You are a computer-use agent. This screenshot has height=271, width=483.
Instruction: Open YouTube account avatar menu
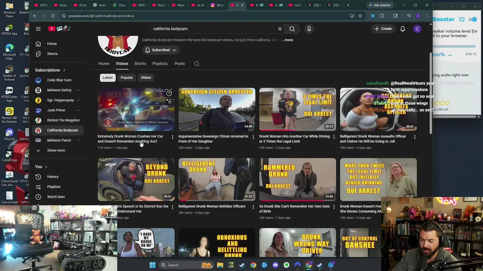pos(417,29)
